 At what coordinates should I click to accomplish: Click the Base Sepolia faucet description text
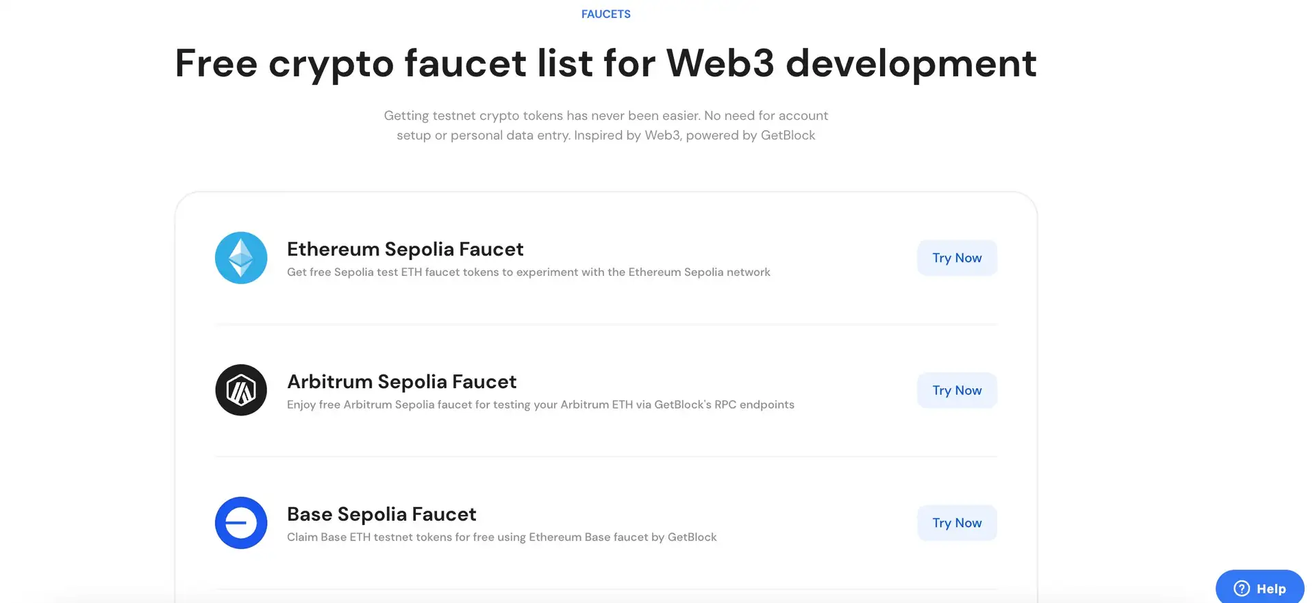pyautogui.click(x=501, y=537)
